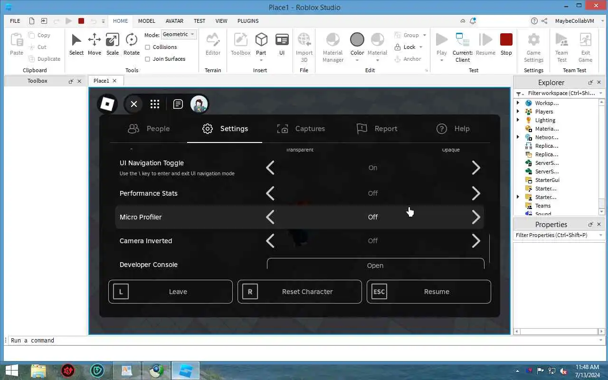Click the Reset Character button
Image resolution: width=608 pixels, height=380 pixels.
point(300,292)
